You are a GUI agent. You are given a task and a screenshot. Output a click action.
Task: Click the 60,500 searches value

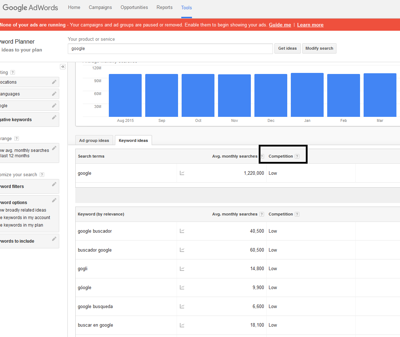[257, 250]
